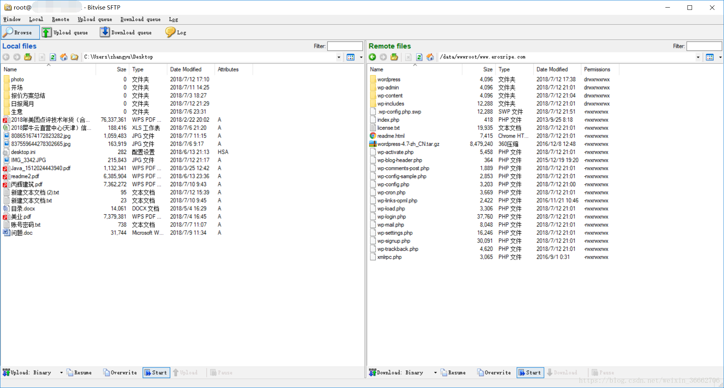Click the Browse toolbar button
This screenshot has width=724, height=388.
[20, 33]
